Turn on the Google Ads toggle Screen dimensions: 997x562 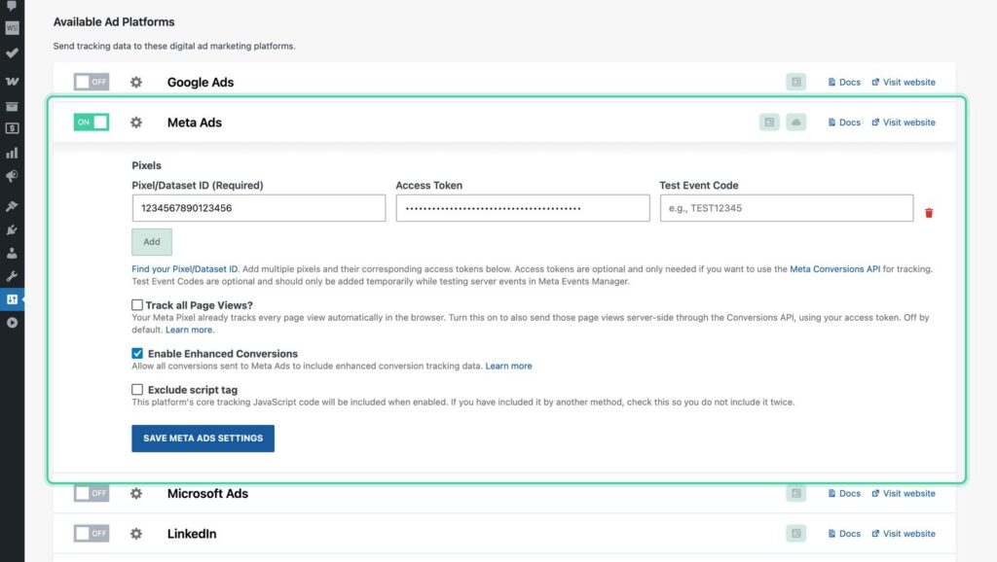click(91, 82)
